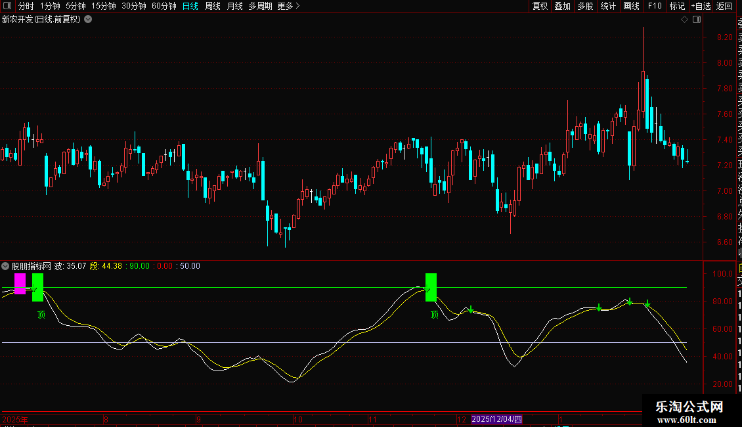This screenshot has height=427, width=742.
Task: Click the 波: 35.07 indicator value
Action: pos(70,266)
